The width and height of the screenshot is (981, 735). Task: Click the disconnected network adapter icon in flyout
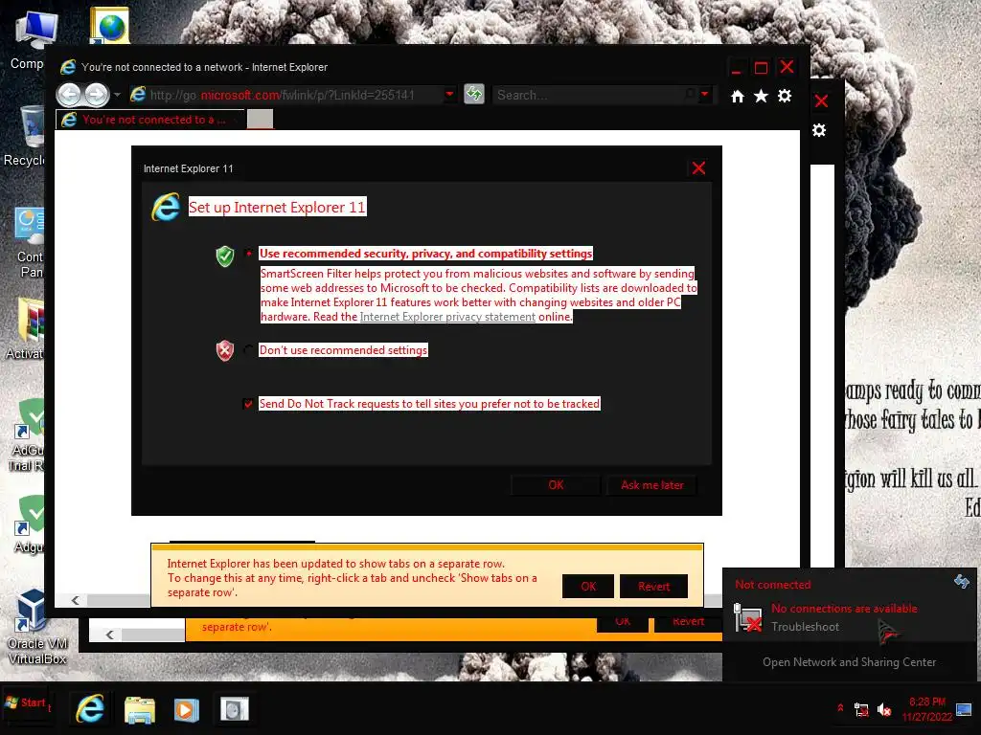click(x=747, y=617)
